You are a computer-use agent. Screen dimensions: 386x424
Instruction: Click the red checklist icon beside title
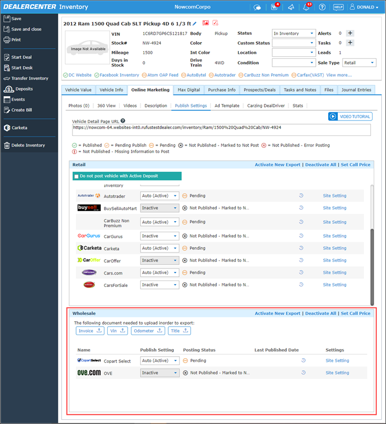216,23
